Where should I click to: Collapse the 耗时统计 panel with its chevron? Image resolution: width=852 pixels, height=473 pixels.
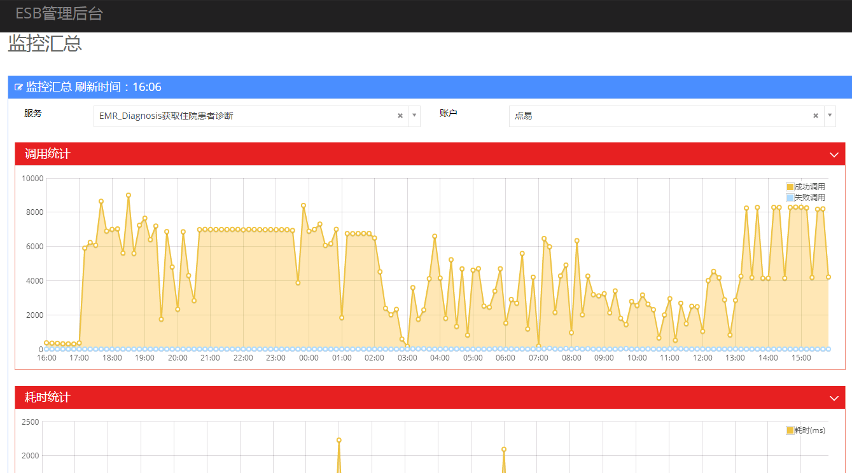tap(834, 398)
